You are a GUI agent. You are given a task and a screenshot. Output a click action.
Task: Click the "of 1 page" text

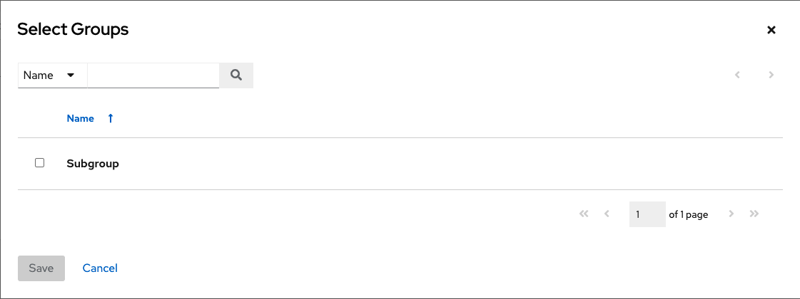pyautogui.click(x=688, y=214)
